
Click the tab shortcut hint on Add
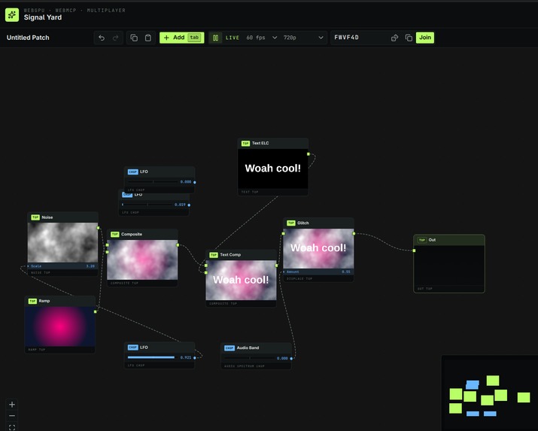(x=195, y=38)
